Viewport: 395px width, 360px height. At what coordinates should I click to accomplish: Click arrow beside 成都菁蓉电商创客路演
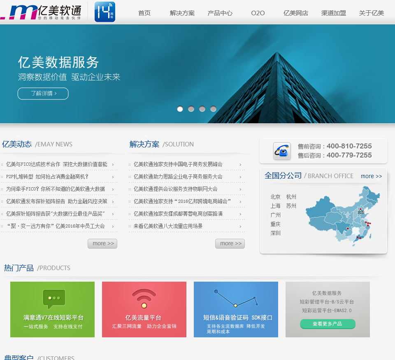pyautogui.click(x=241, y=214)
